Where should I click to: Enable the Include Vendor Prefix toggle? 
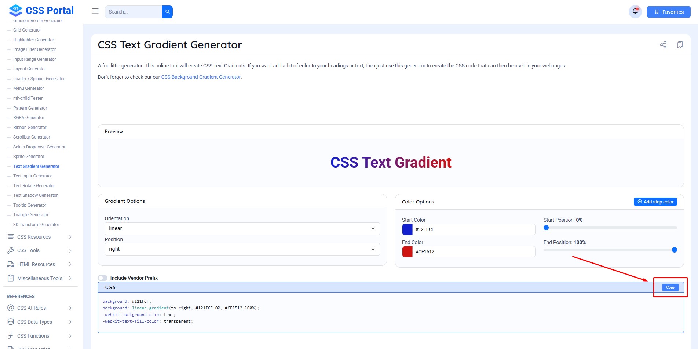(x=103, y=278)
